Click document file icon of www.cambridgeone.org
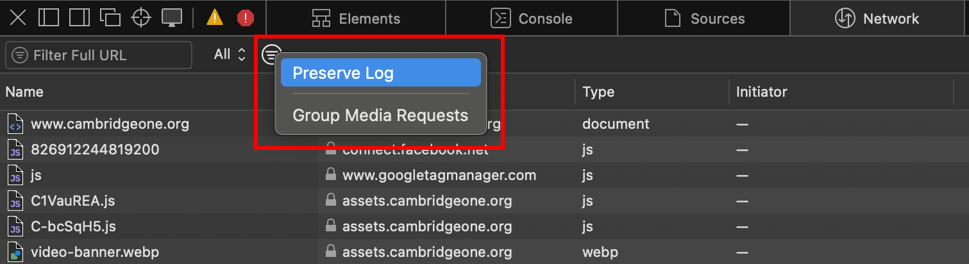This screenshot has width=969, height=264. tap(15, 124)
